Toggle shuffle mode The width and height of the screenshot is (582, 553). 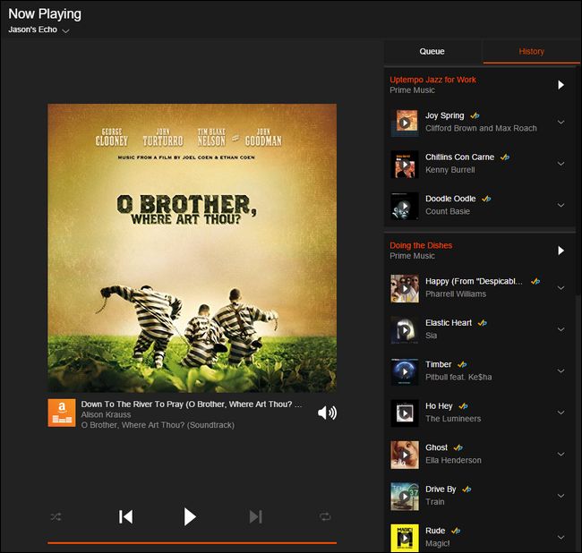(56, 516)
